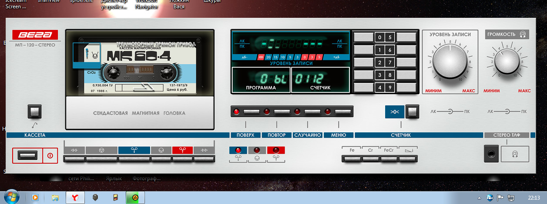Click the cassette app icon in the taskbar
This screenshot has height=204, width=547.
pos(115,197)
